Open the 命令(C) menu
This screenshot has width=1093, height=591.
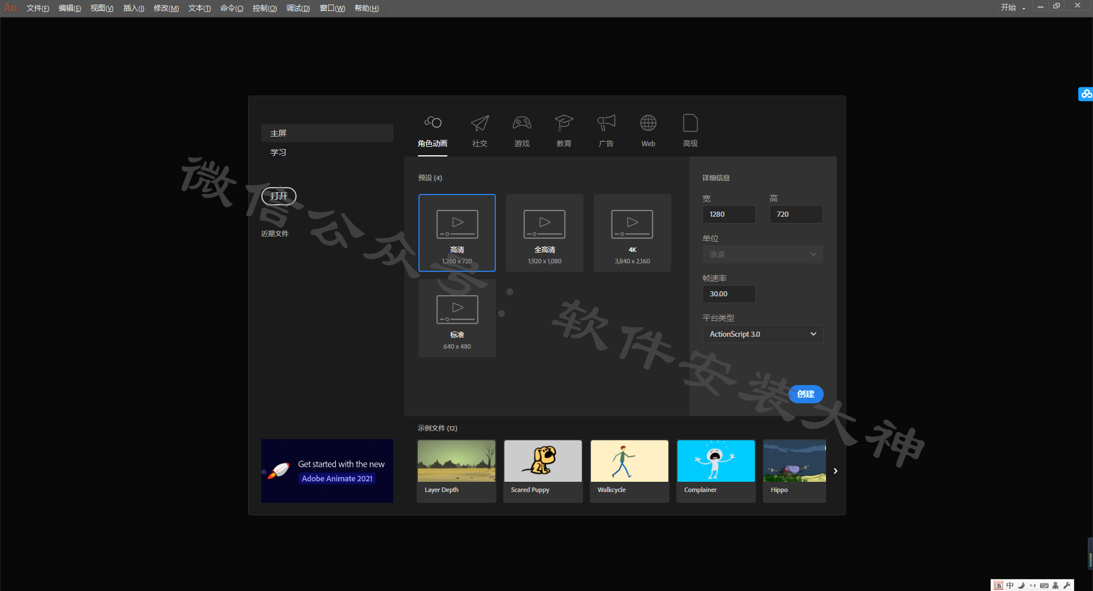pos(232,8)
